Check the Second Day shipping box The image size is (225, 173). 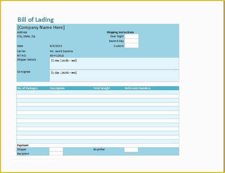tap(132, 41)
